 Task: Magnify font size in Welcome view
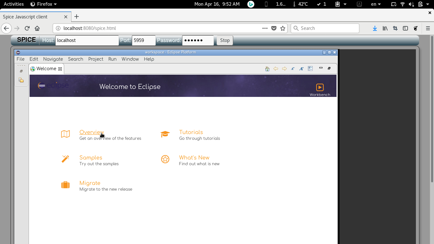tap(302, 69)
